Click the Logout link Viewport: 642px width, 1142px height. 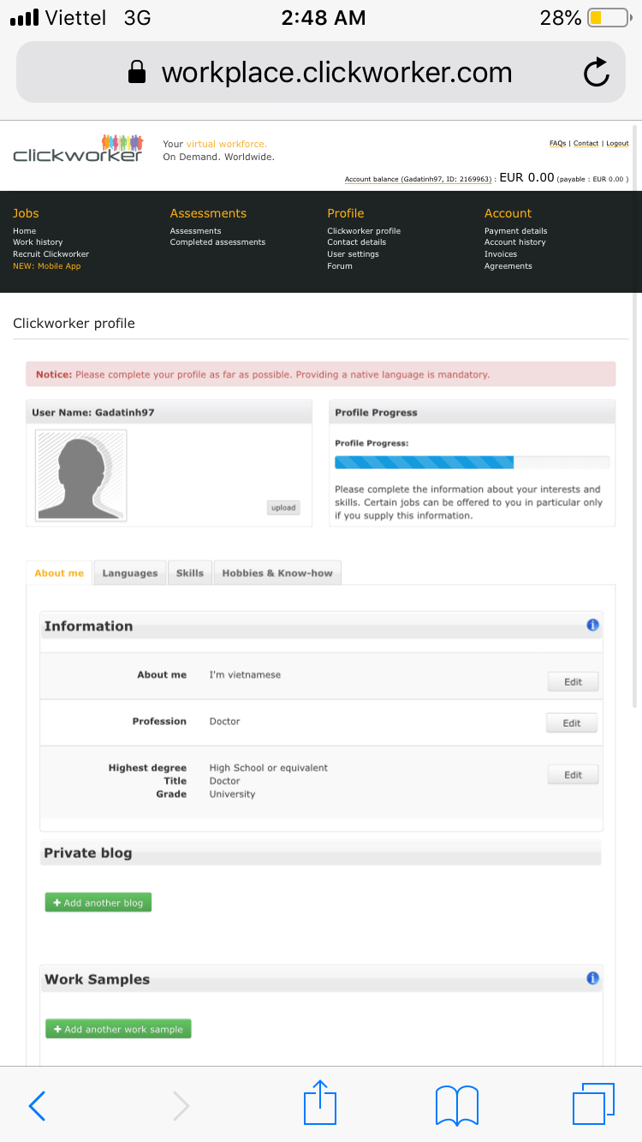click(x=617, y=144)
